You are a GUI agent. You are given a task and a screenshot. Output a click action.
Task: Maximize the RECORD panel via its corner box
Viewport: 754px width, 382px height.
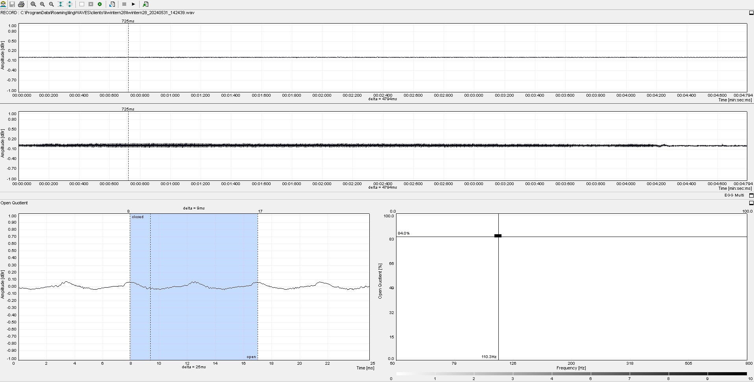pos(751,13)
